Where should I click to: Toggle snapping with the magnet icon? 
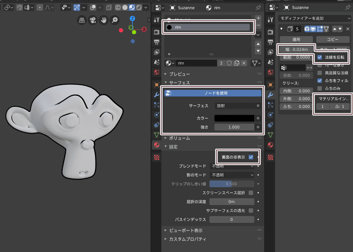(19, 8)
